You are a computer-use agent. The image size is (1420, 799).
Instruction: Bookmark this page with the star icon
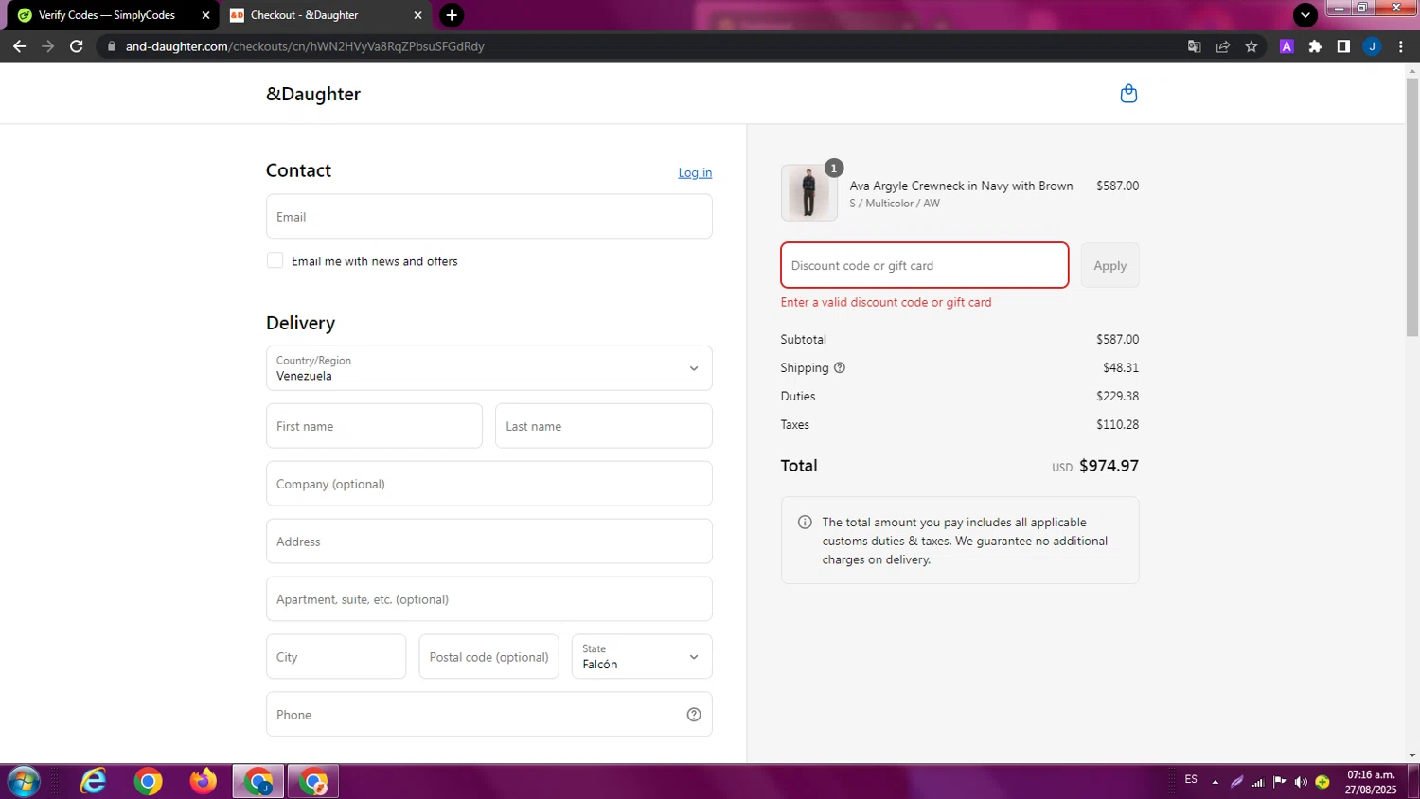pyautogui.click(x=1251, y=46)
